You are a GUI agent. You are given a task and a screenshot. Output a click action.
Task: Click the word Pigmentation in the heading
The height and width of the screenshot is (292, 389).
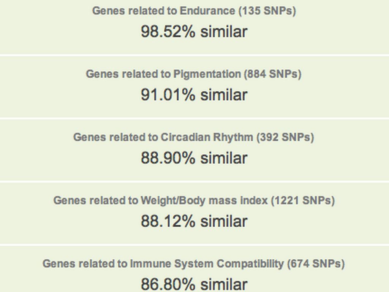[207, 74]
